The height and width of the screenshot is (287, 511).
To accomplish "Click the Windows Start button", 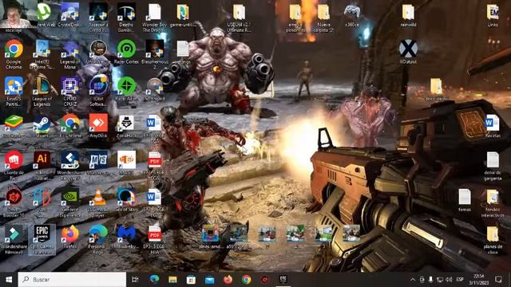I will pos(9,280).
